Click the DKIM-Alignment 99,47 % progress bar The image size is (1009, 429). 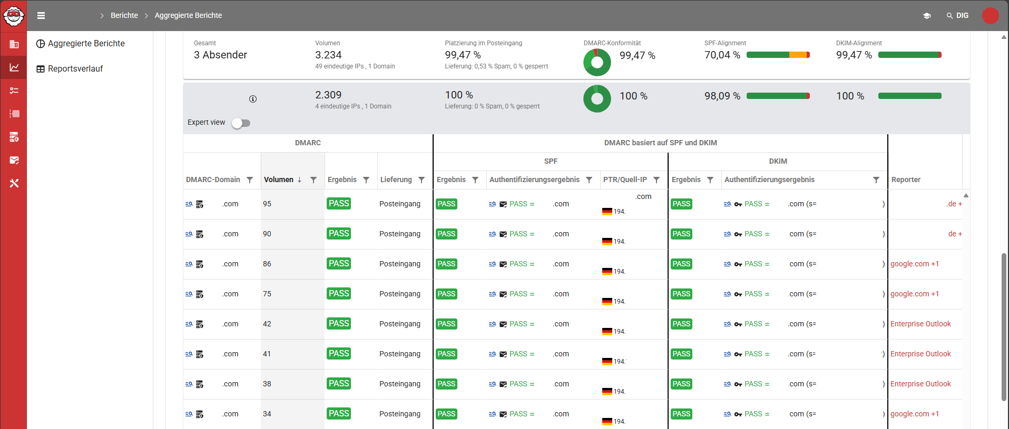point(910,55)
